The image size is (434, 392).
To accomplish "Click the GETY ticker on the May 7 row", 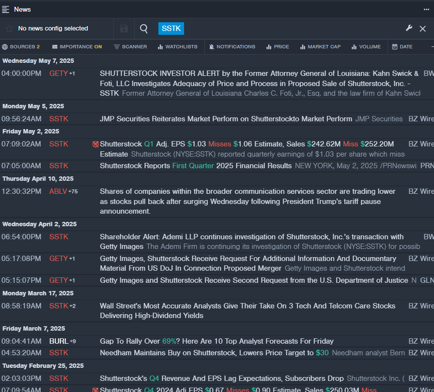I will (x=59, y=73).
